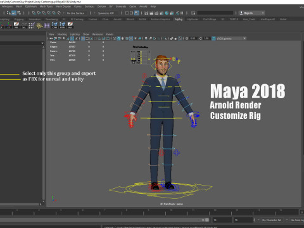Open the Deform menu
Screen dimensions: 304x228
click(x=101, y=6)
